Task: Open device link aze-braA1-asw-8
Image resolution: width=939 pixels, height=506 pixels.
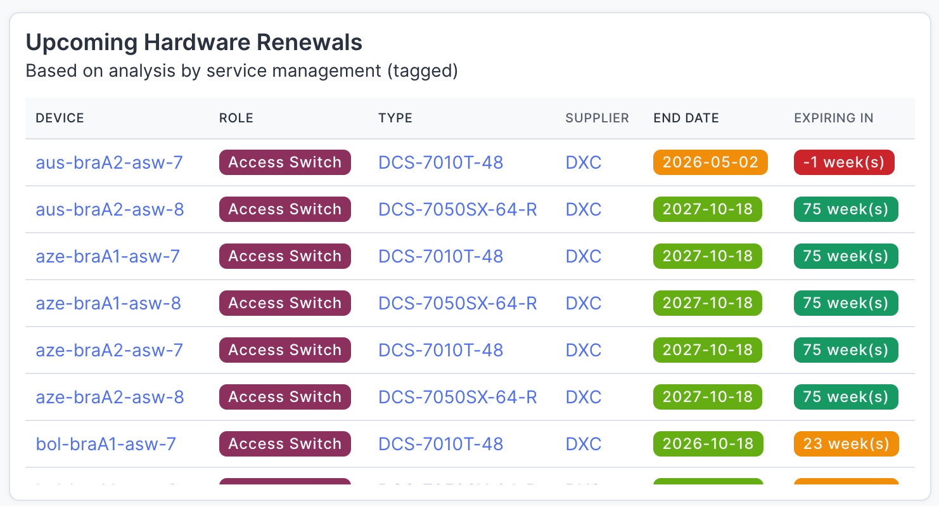Action: coord(108,303)
